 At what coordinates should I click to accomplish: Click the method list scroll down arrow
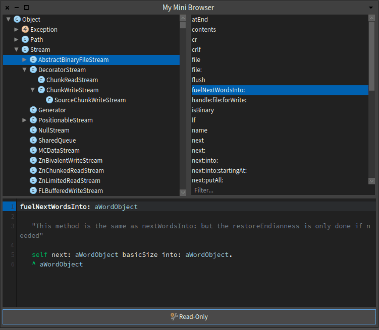pos(372,181)
